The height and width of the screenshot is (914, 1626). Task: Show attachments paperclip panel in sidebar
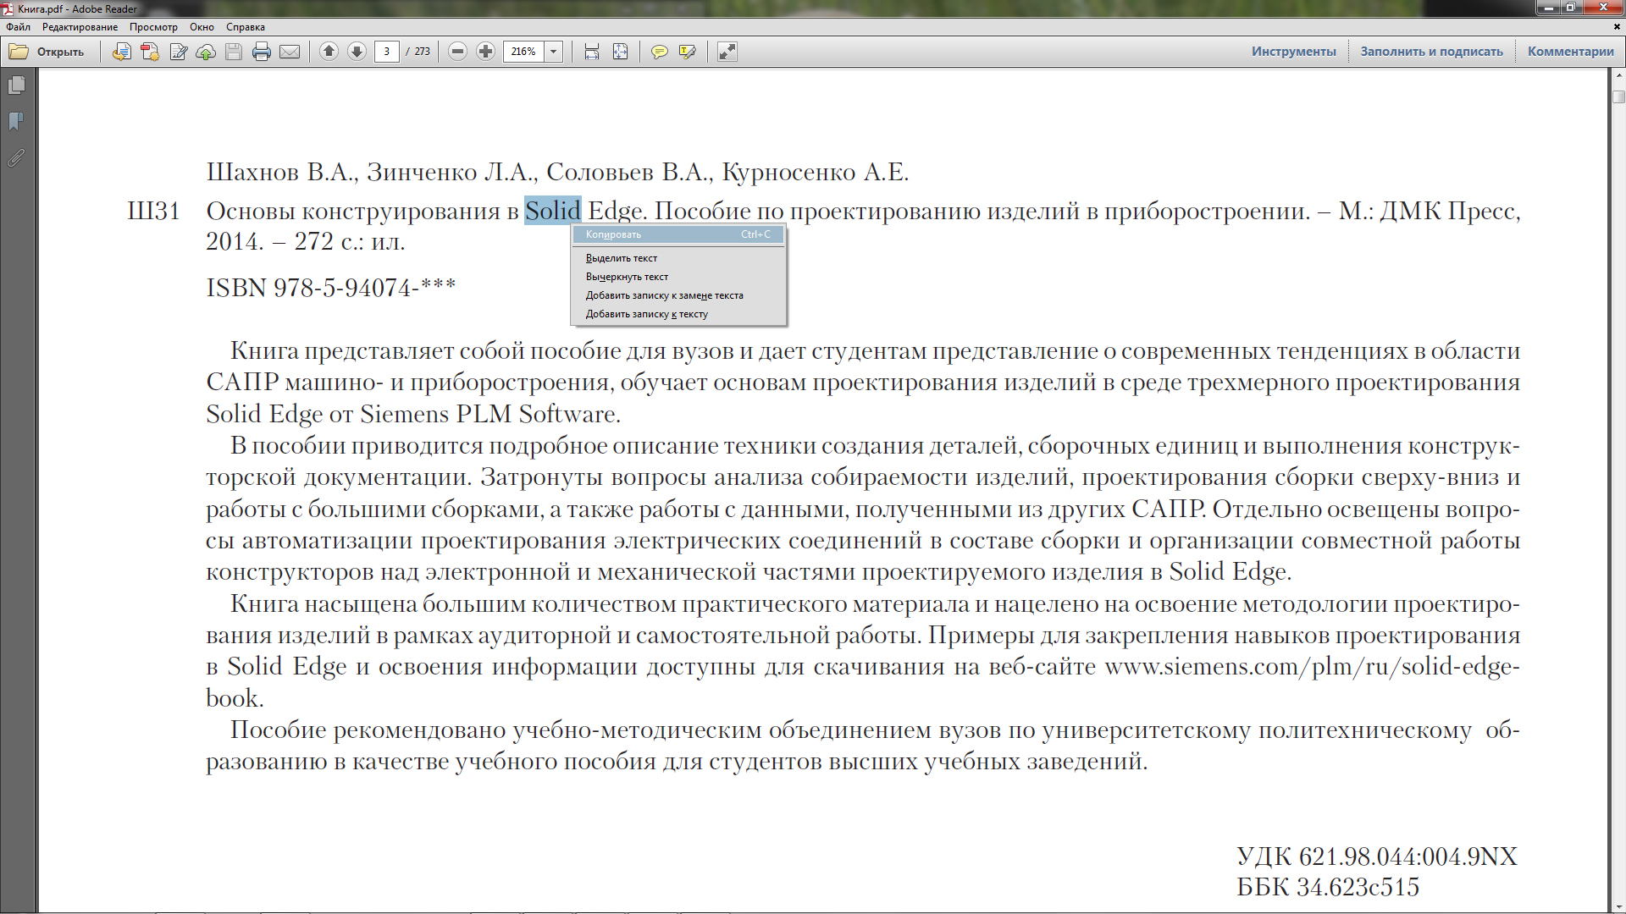(16, 158)
